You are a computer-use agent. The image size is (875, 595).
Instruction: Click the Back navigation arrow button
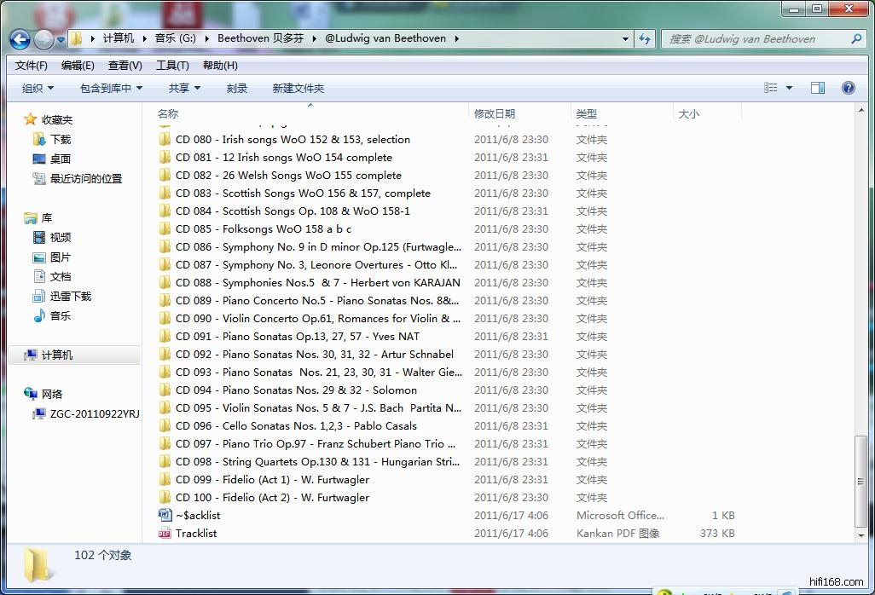pyautogui.click(x=20, y=39)
